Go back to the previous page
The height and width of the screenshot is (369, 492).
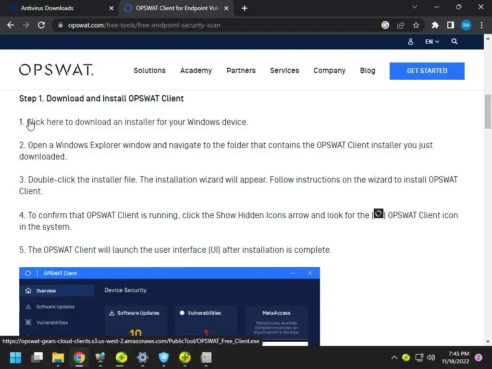click(11, 25)
